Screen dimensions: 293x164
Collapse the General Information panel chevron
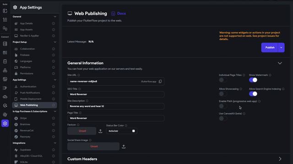280,63
